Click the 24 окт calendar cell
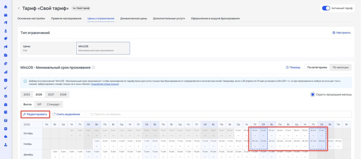 [x=263, y=133]
